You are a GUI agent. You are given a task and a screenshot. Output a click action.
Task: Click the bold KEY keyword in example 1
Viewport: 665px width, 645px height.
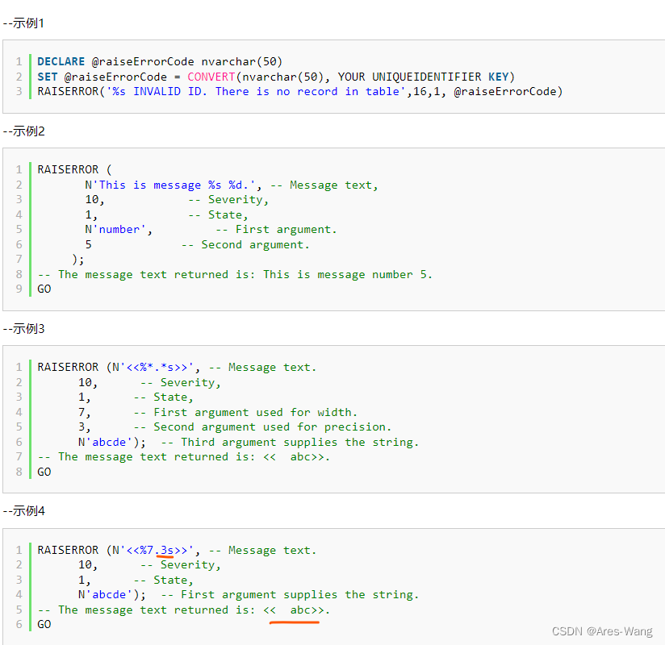click(x=498, y=77)
